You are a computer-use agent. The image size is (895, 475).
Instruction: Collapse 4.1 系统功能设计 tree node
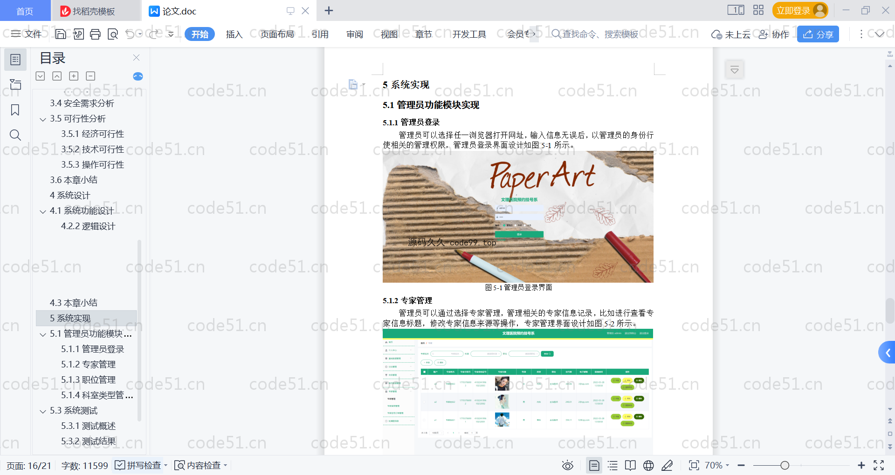(x=43, y=211)
